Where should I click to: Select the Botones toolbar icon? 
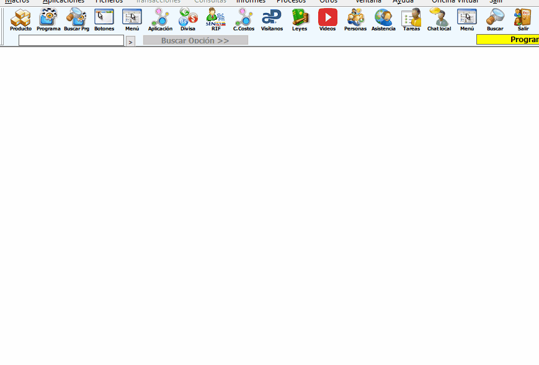[x=104, y=19]
